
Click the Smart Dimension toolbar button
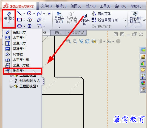[9, 19]
